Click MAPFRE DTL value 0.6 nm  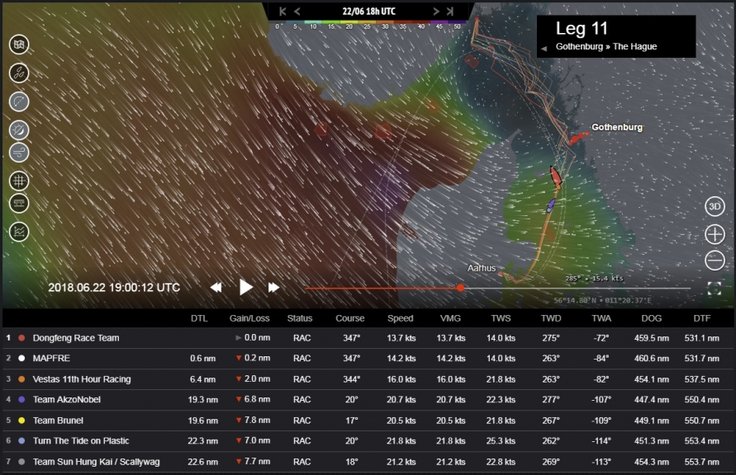coord(202,359)
